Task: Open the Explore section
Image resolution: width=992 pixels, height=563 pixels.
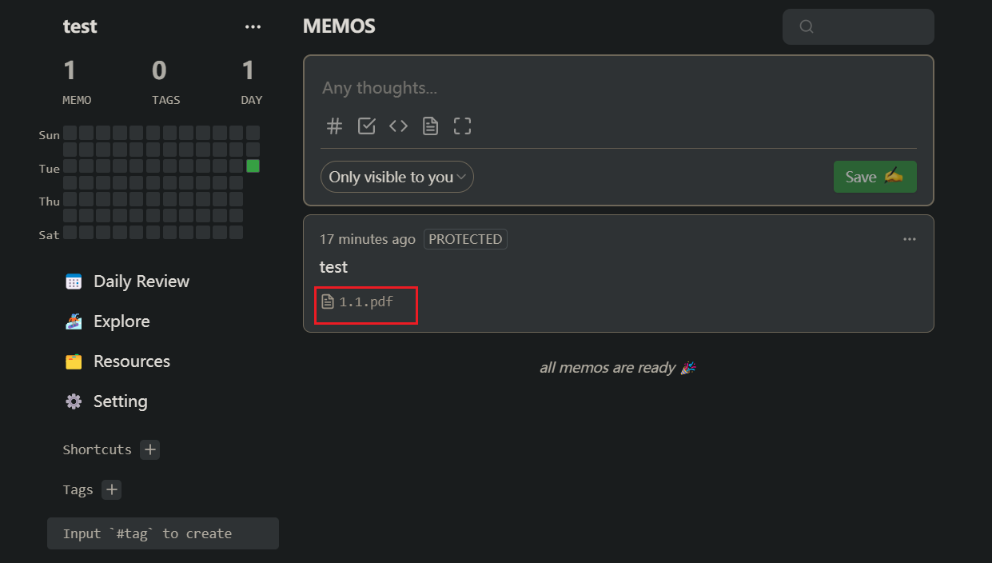Action: [x=122, y=321]
